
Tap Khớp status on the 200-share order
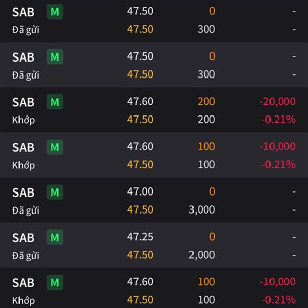click(24, 120)
